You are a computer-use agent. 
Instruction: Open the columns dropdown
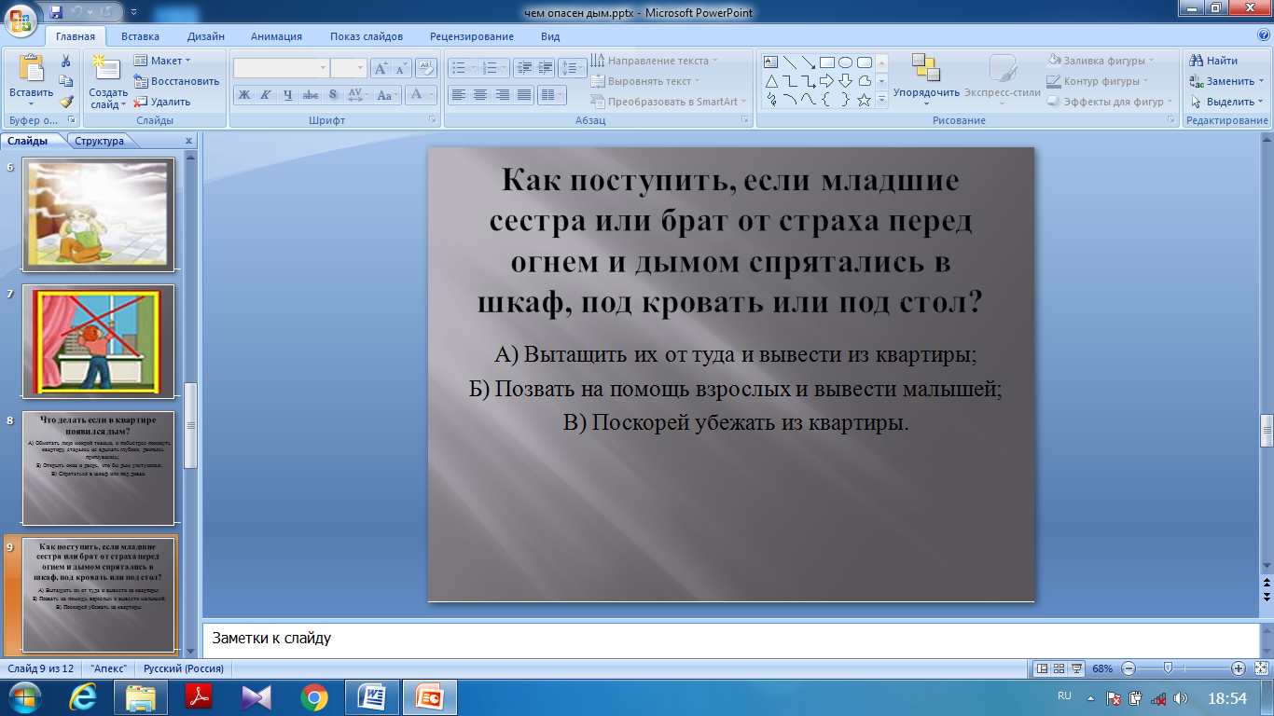(x=552, y=94)
